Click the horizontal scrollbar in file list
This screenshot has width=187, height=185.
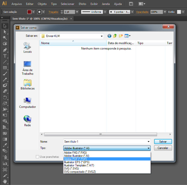coord(101,134)
